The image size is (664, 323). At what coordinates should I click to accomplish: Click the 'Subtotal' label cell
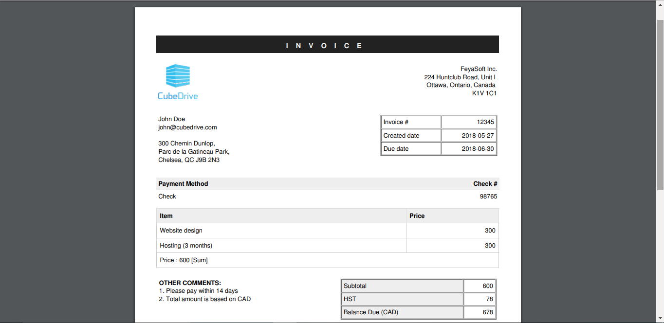(402, 286)
